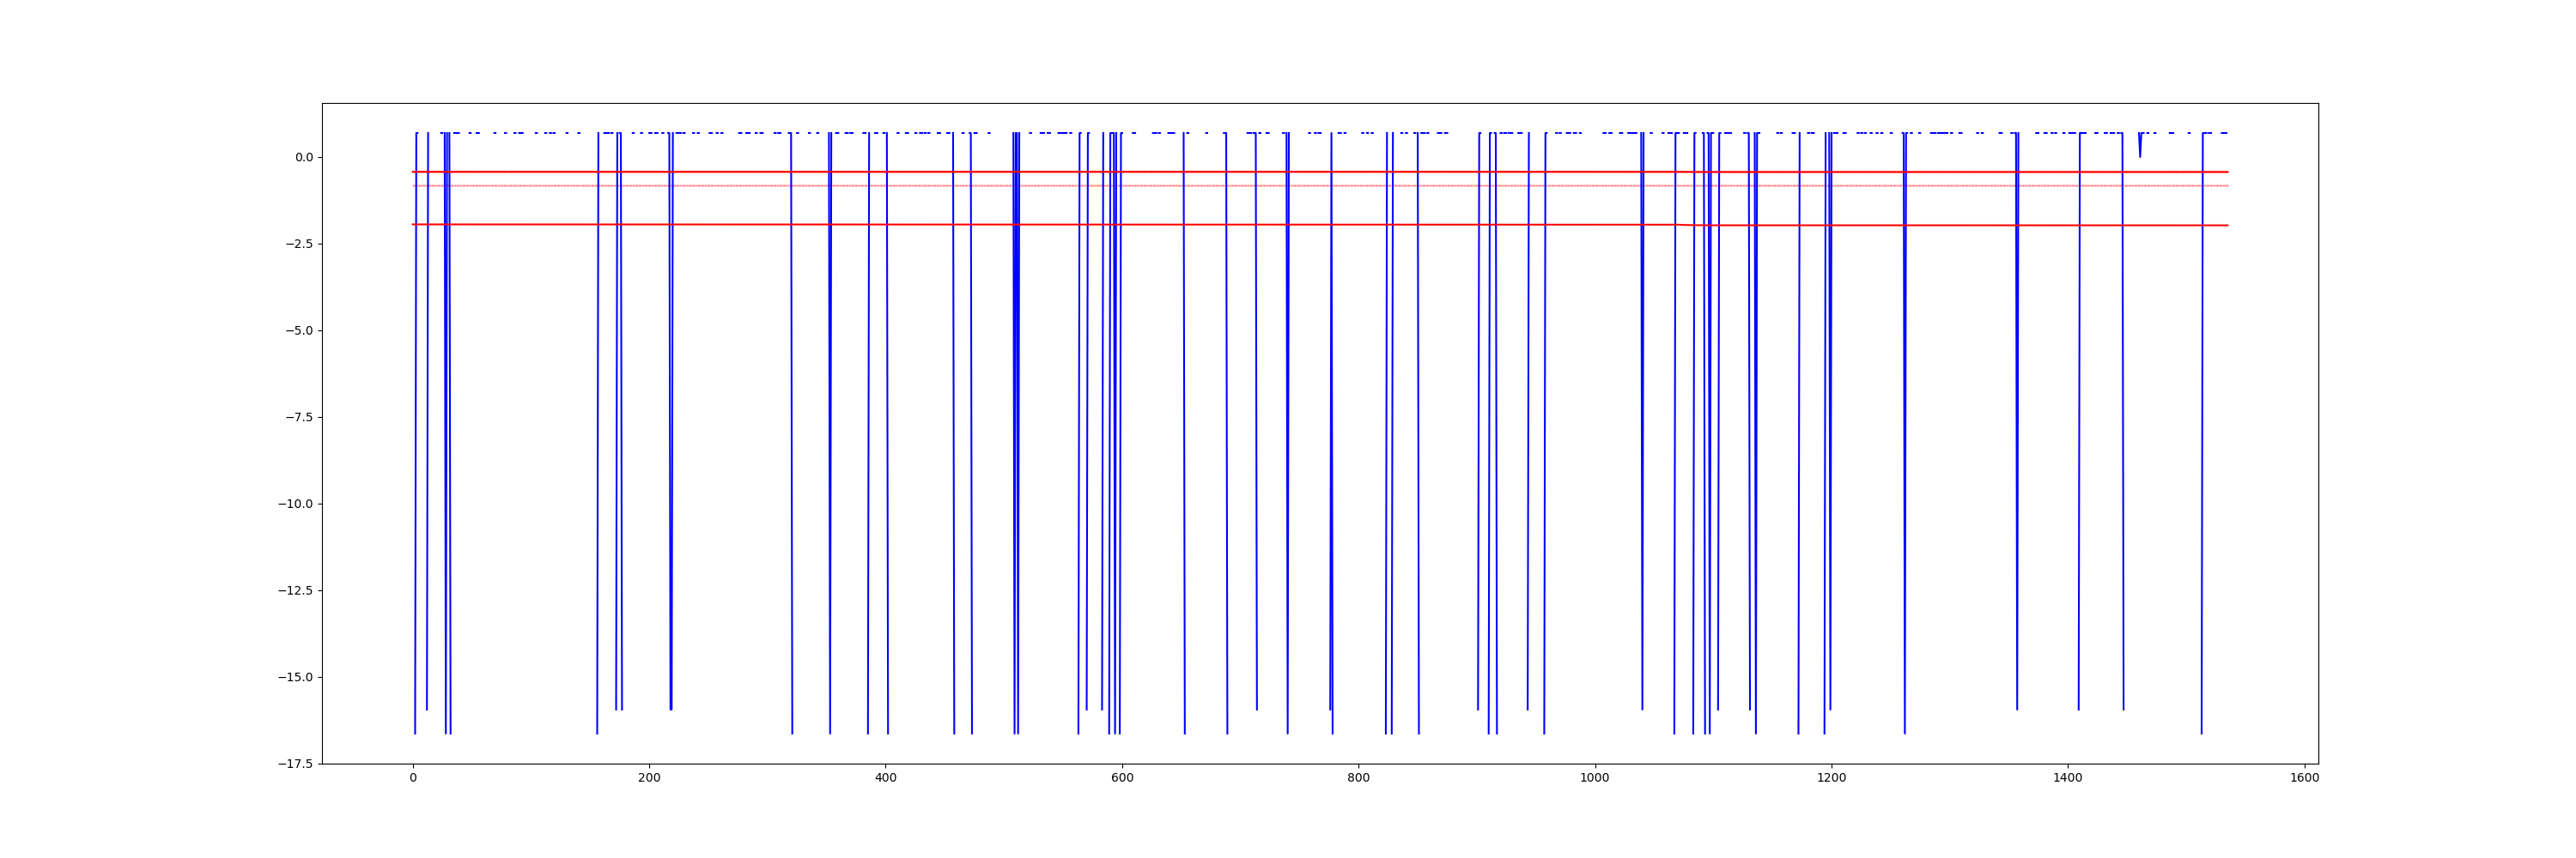Click the x-axis tick label 1400

pyautogui.click(x=2068, y=778)
